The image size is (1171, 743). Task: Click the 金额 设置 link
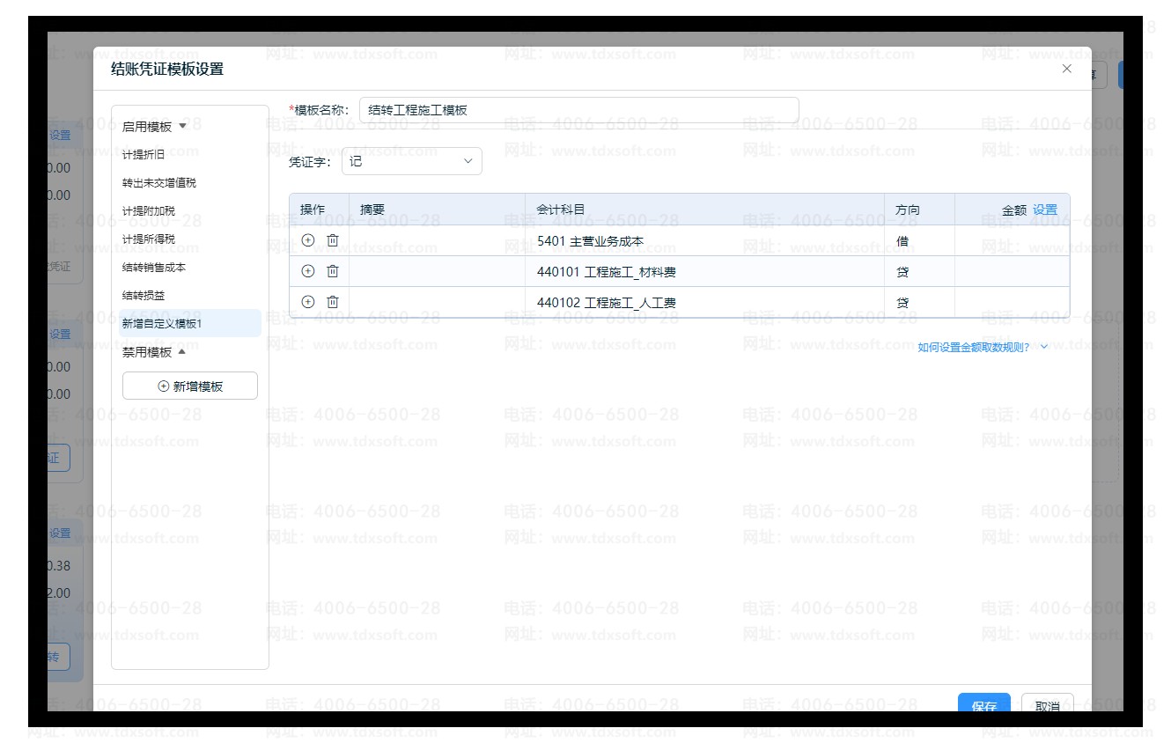point(1045,210)
